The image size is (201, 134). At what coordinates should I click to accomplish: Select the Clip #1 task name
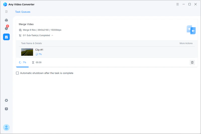coord(39,50)
